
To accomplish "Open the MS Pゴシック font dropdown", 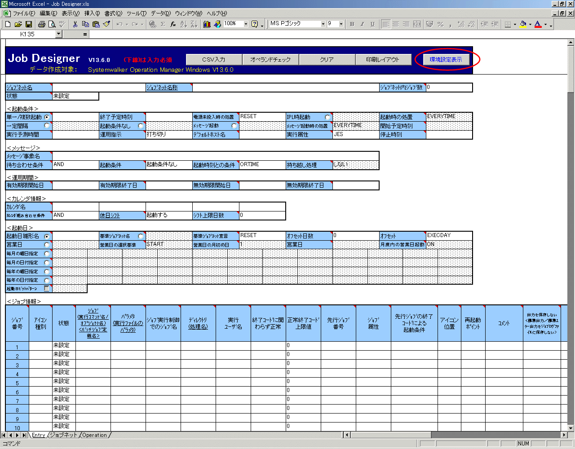I will 323,24.
